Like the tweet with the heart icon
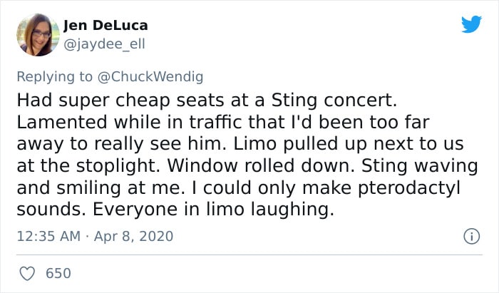 [27, 273]
